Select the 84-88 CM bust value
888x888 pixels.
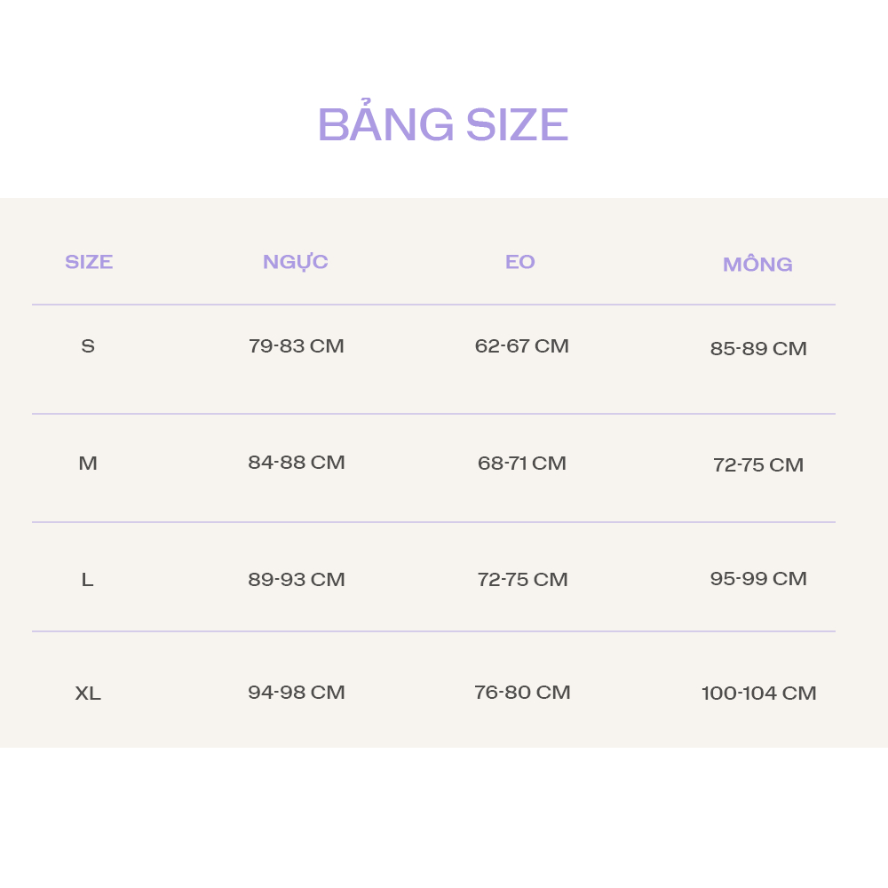(297, 463)
